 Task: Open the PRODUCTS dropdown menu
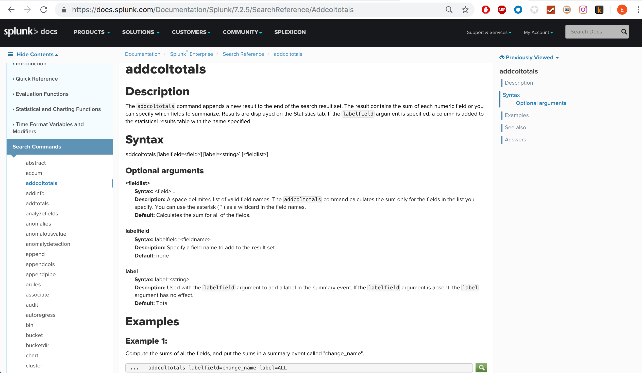point(92,32)
